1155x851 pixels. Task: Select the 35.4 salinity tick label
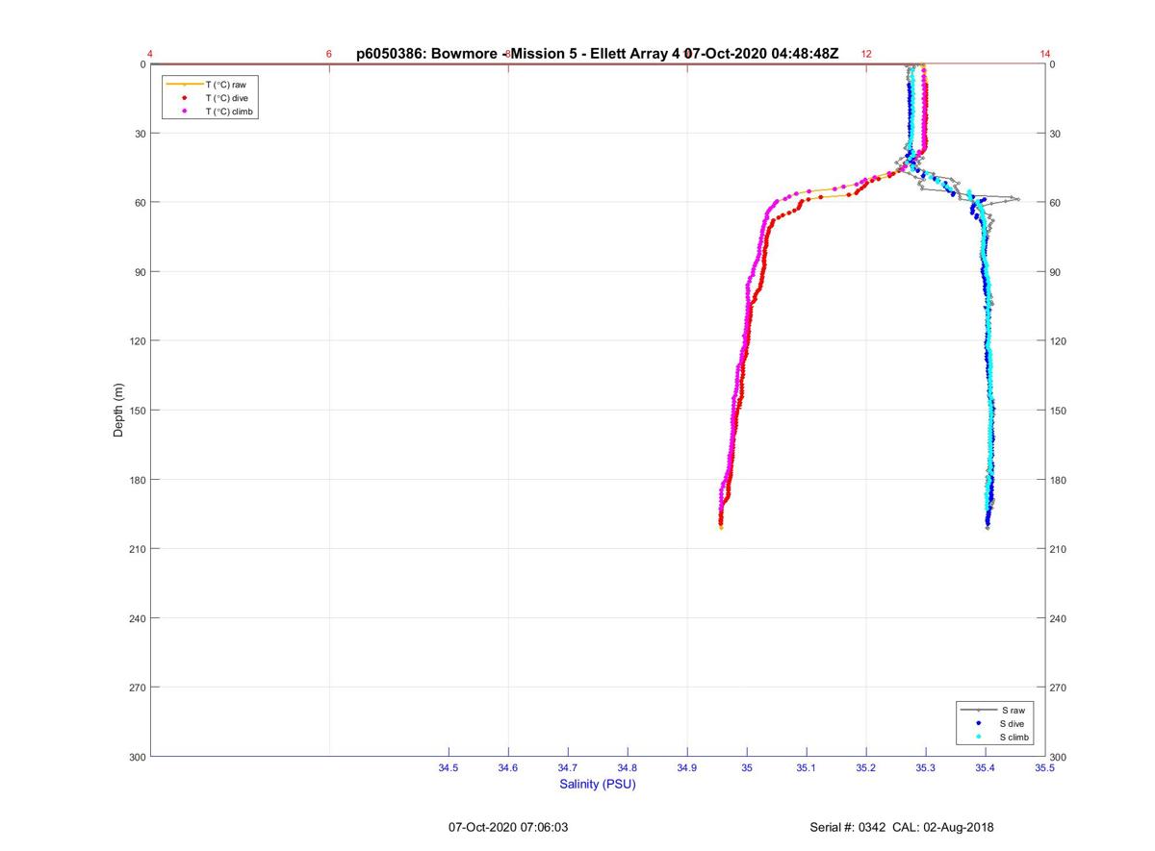coord(986,768)
